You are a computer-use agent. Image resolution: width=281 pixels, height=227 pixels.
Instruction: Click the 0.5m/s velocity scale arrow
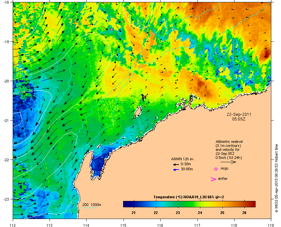point(228,162)
